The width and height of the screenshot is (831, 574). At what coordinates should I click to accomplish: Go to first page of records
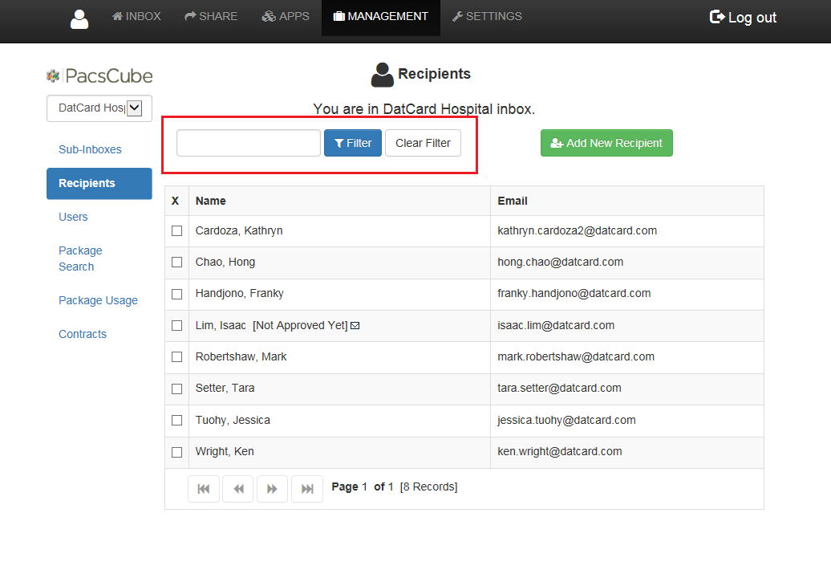(x=204, y=489)
